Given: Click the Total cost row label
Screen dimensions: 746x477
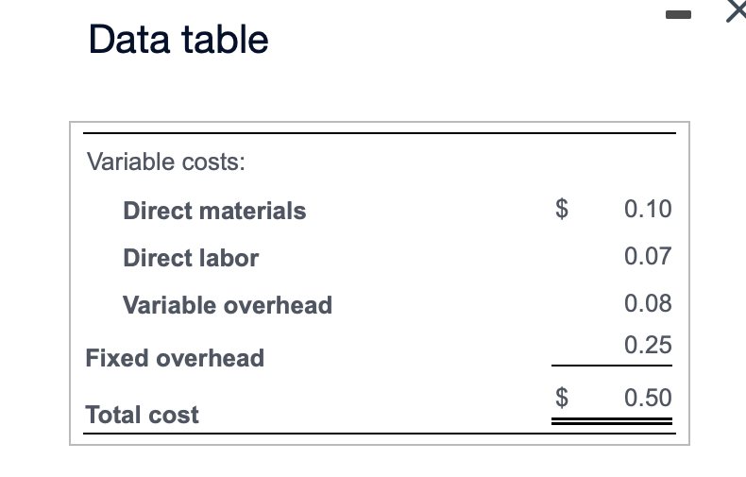Looking at the screenshot, I should tap(142, 415).
